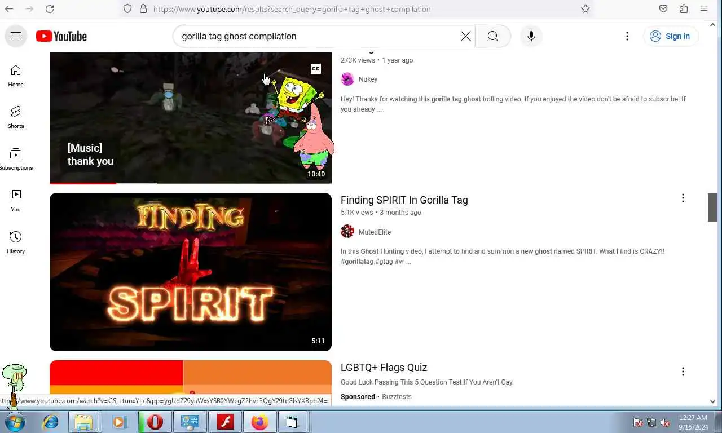This screenshot has width=722, height=433.
Task: Go back with the browser back arrow
Action: (x=9, y=9)
